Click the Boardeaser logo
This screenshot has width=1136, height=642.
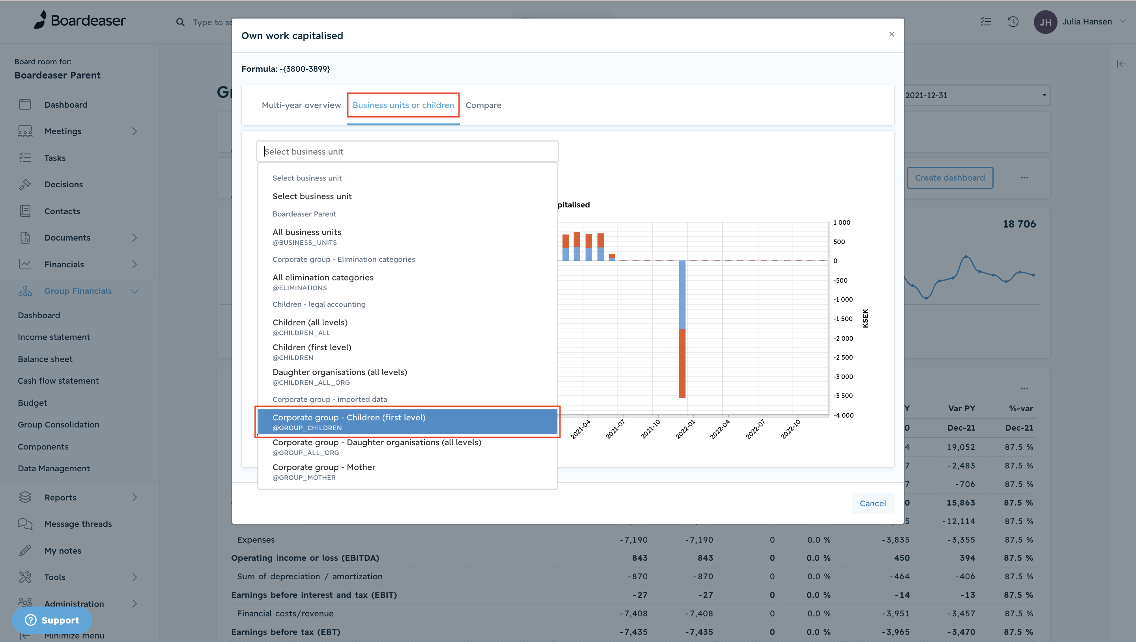[80, 20]
